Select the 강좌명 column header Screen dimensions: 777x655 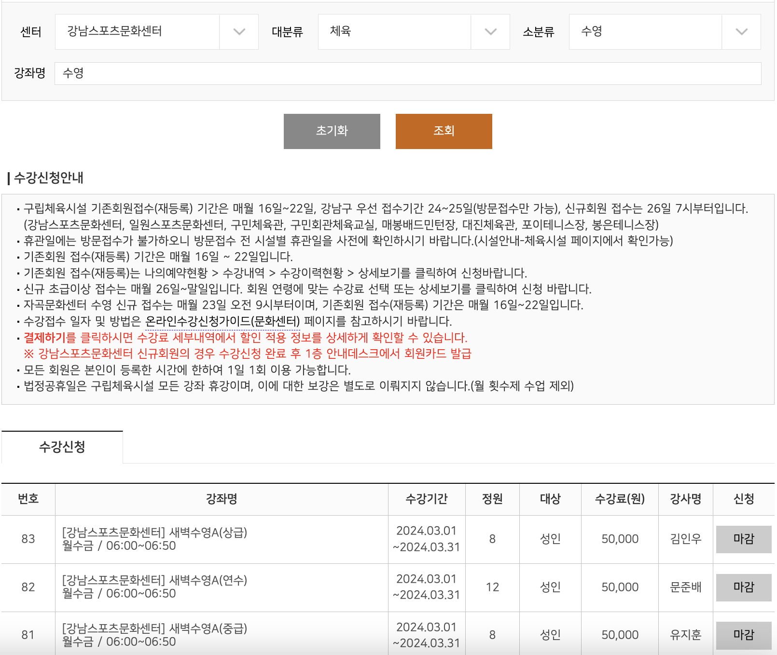(x=221, y=499)
